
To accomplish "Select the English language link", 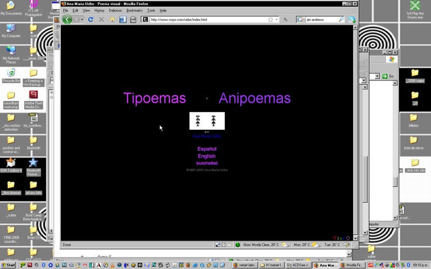I will (x=206, y=156).
